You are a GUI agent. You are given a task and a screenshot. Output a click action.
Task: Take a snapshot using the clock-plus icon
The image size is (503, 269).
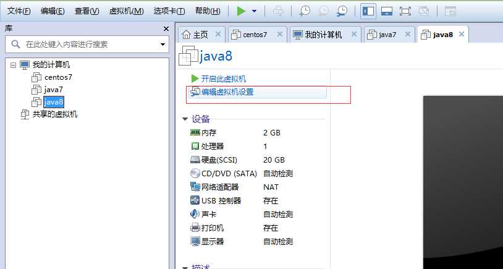[305, 11]
